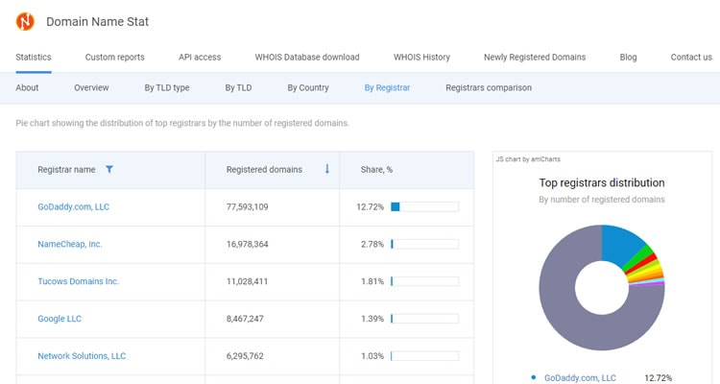Click the GoDaddy legend bullet in chart
Viewport: 720px width, 384px height.
[533, 377]
